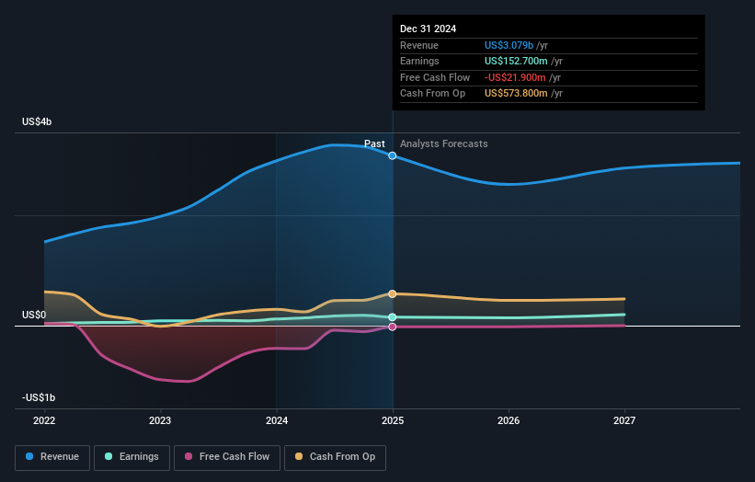The height and width of the screenshot is (482, 755).
Task: Click the US$573.800m cash from op value
Action: pos(516,94)
